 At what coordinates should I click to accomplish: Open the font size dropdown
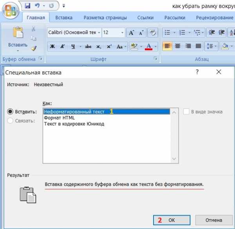point(122,33)
